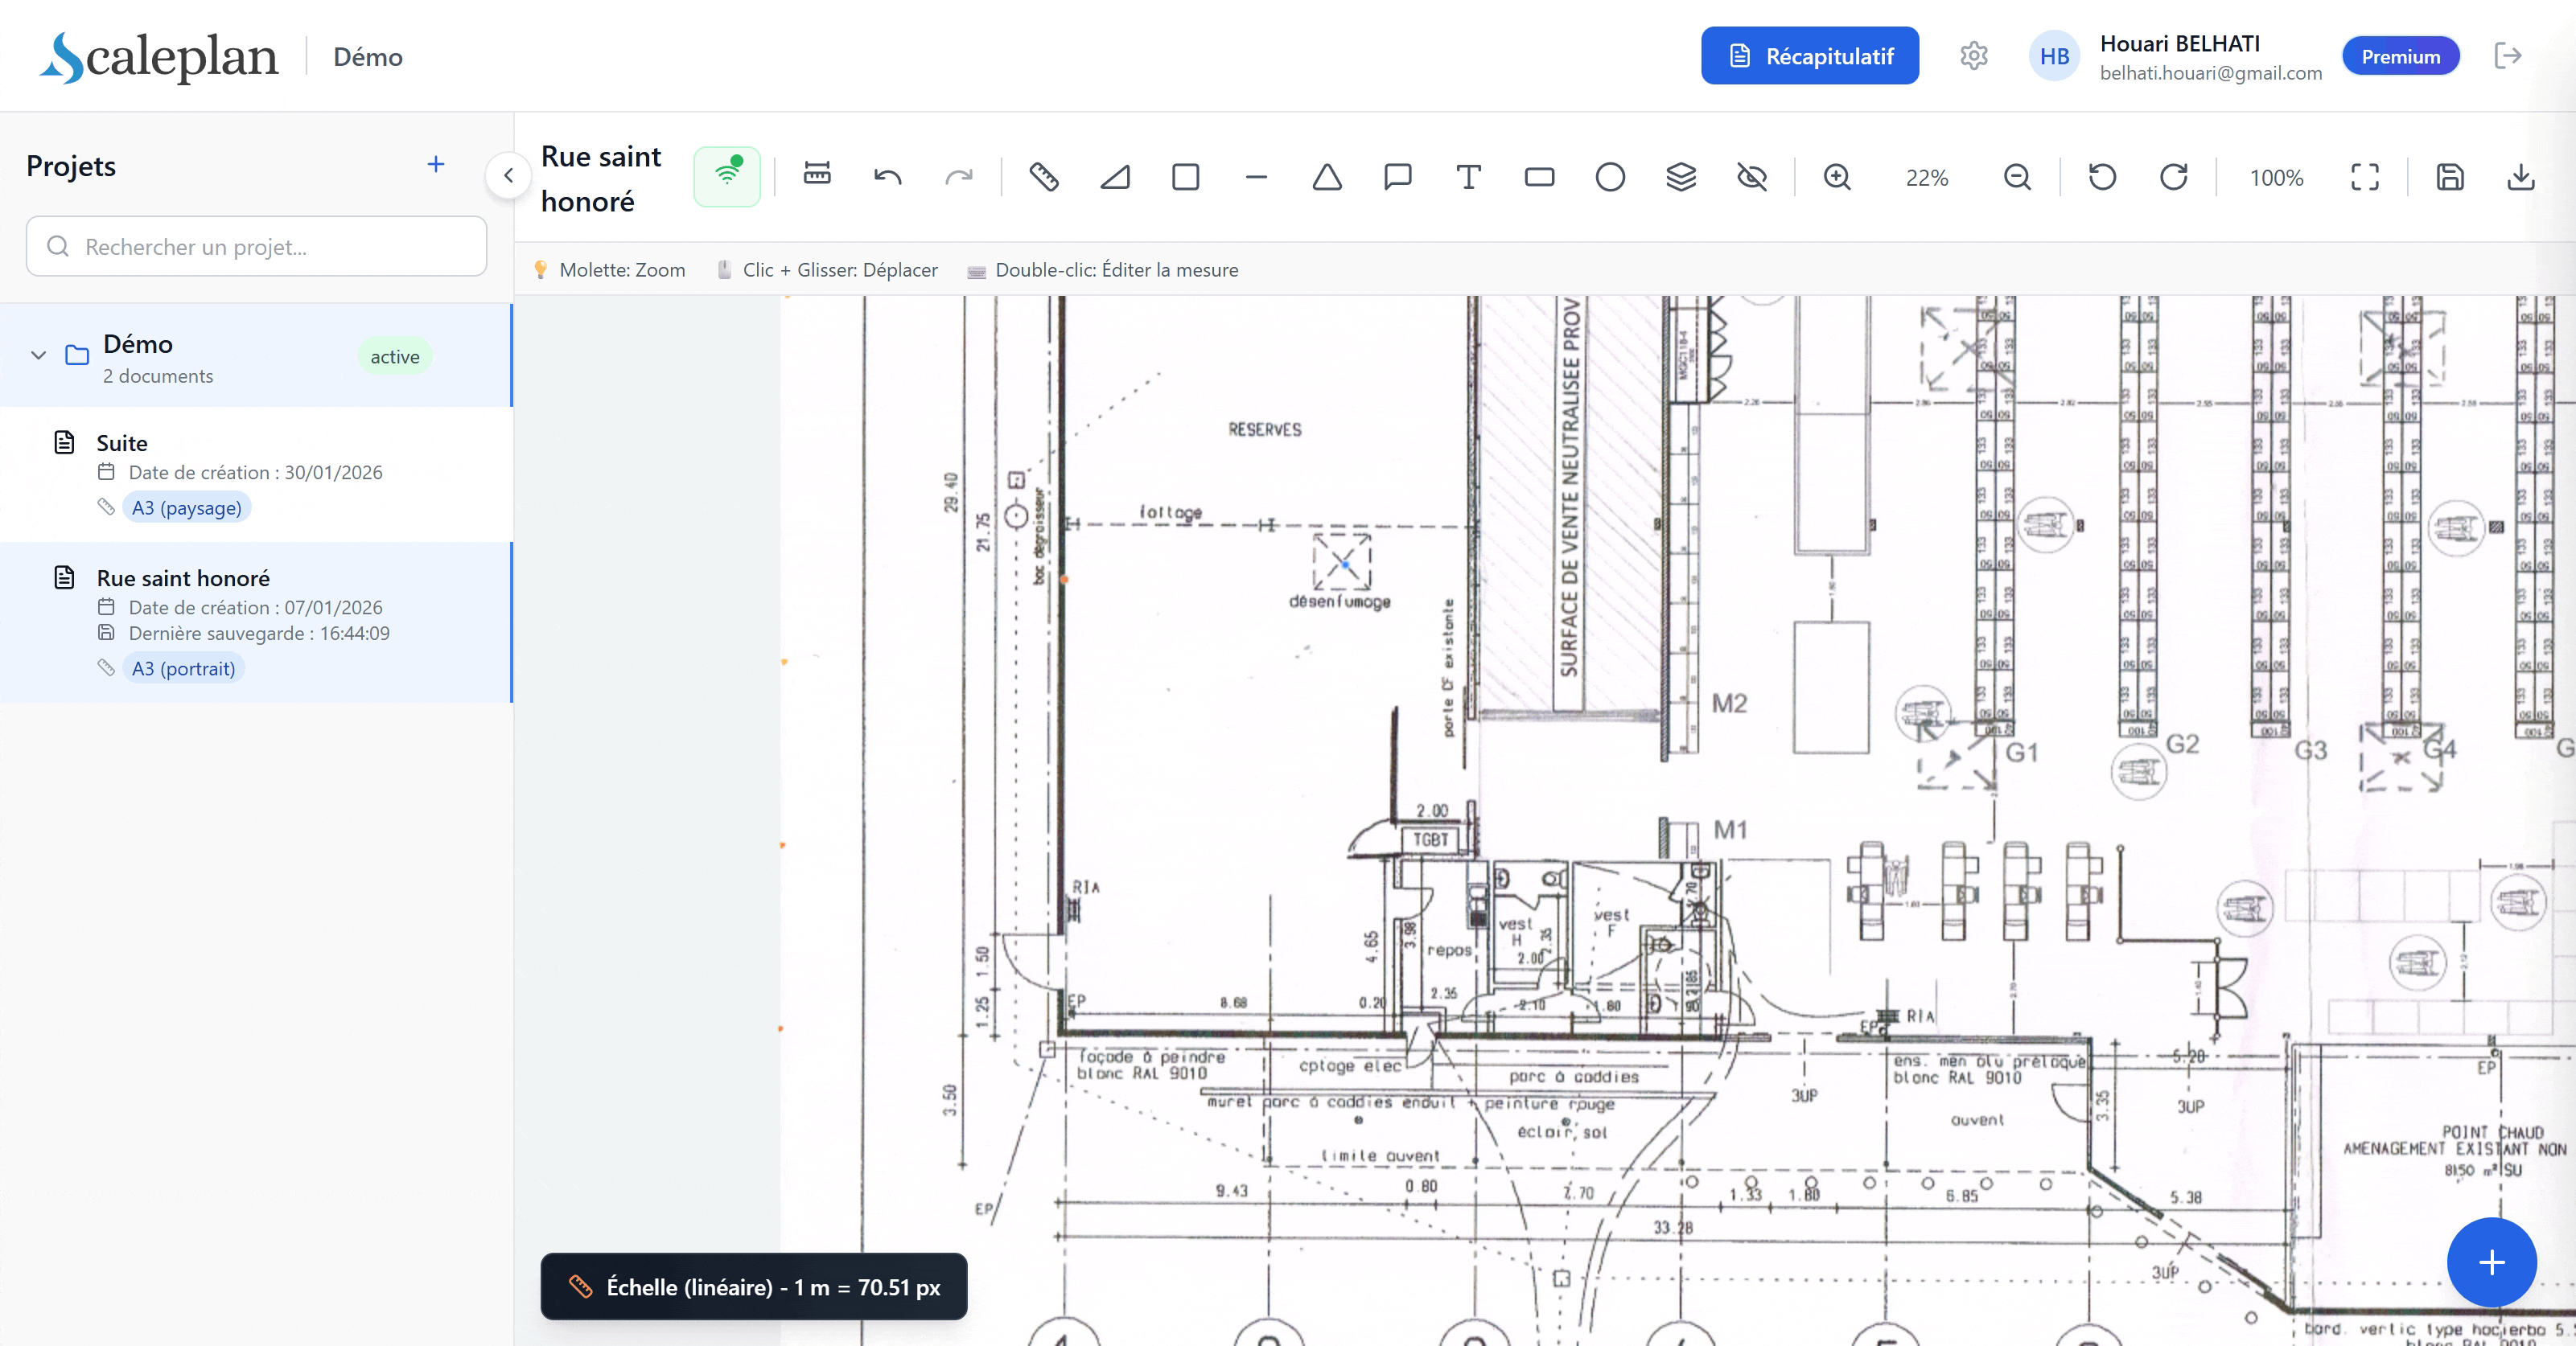2576x1346 pixels.
Task: Open the Récapitulatif summary
Action: pyautogui.click(x=1809, y=56)
